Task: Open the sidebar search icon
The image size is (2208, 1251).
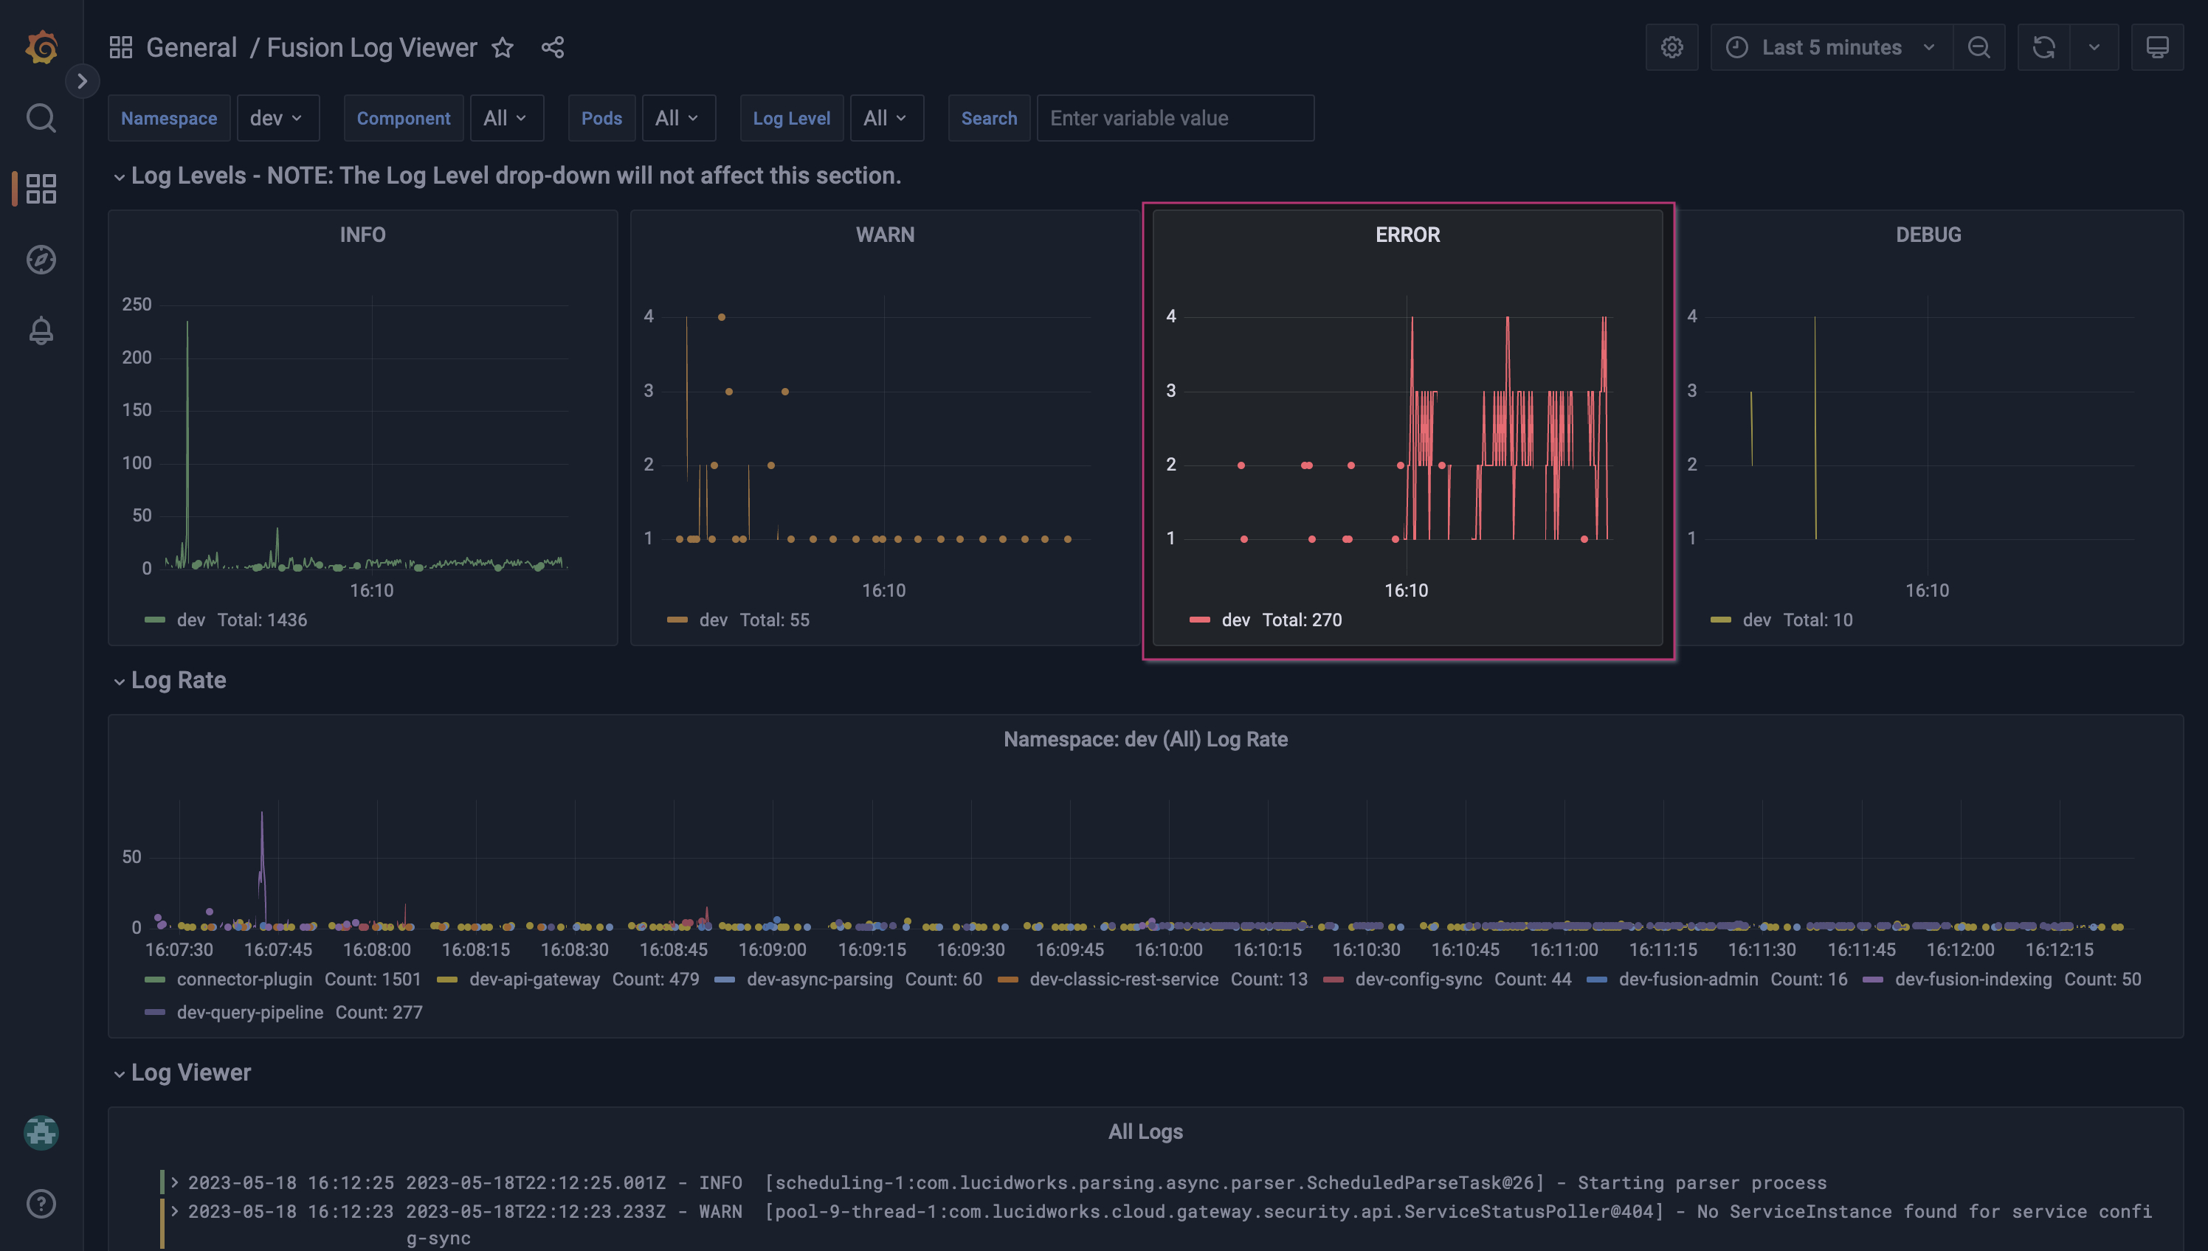Action: tap(41, 118)
